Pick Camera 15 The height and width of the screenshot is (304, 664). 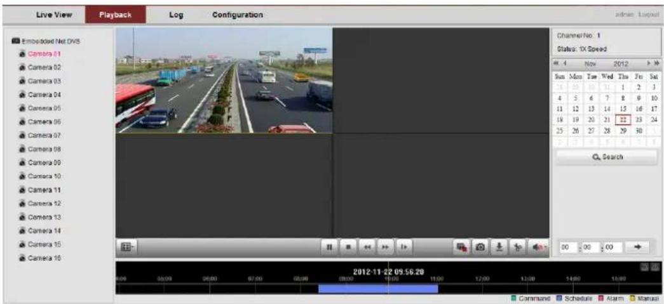pyautogui.click(x=41, y=244)
